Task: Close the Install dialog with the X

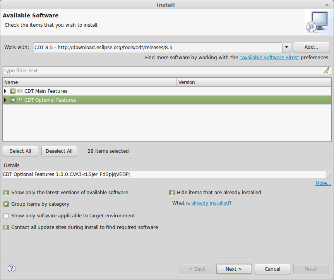Action: (x=327, y=5)
